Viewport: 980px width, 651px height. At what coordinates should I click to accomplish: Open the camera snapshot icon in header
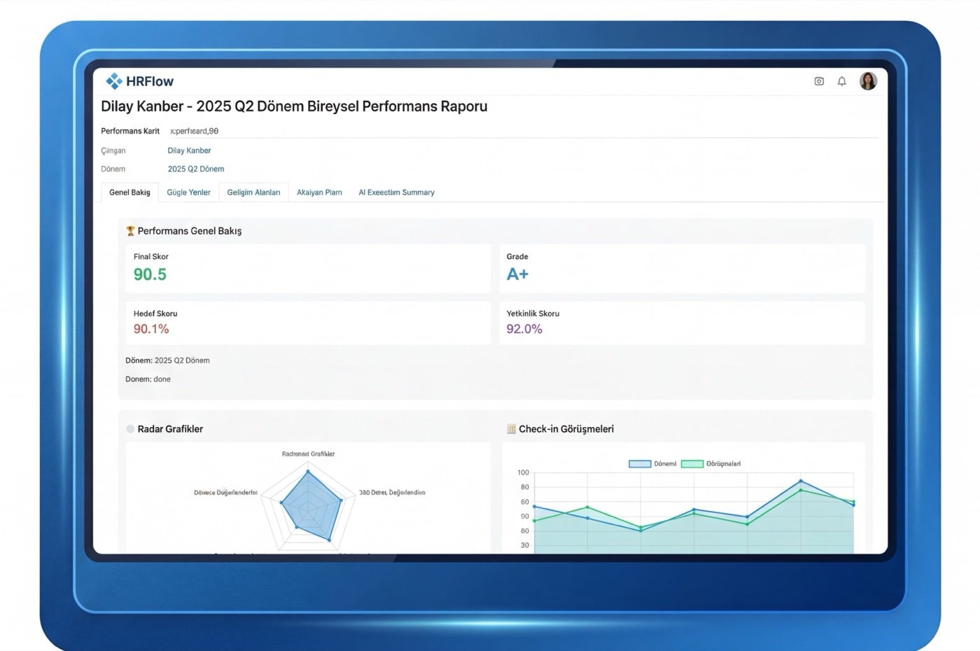[x=819, y=81]
